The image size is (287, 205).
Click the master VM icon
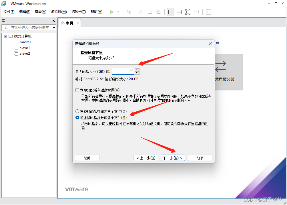point(16,42)
